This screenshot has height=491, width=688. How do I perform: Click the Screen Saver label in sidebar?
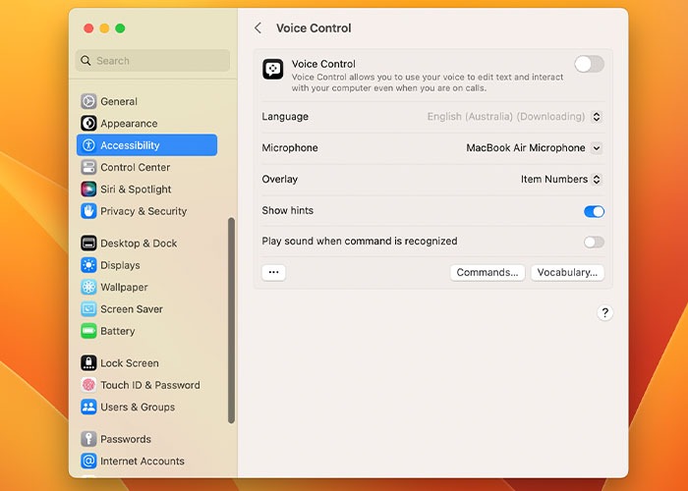coord(132,309)
